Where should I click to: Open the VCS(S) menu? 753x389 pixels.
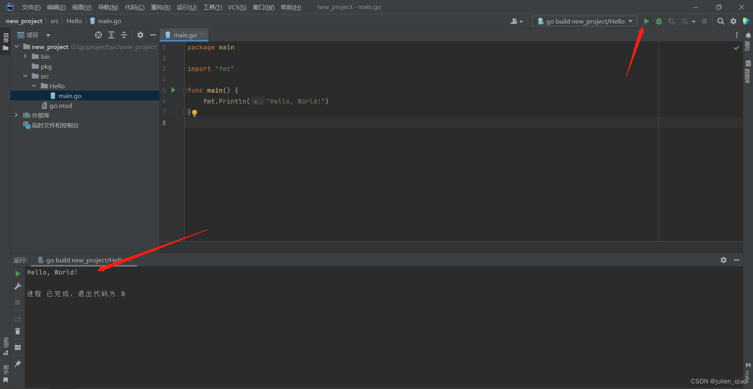coord(237,7)
